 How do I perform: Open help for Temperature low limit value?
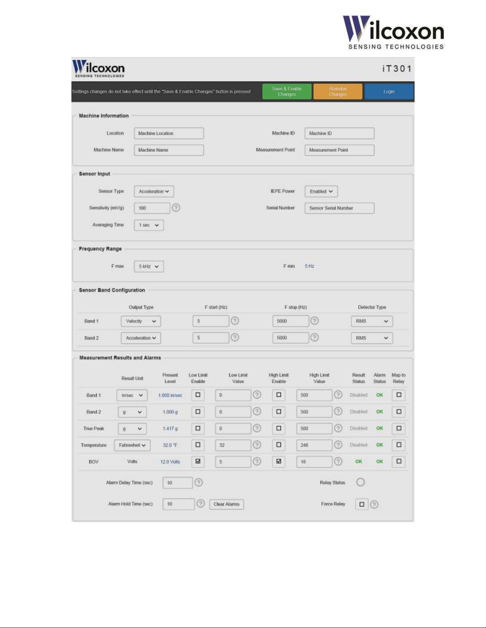coord(257,445)
